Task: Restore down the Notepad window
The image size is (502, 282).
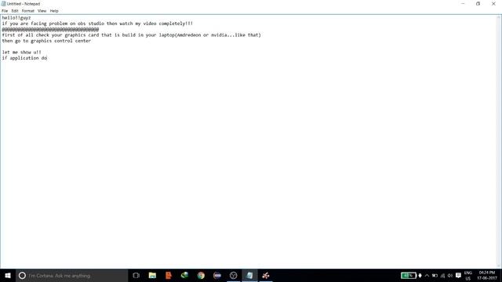Action: [x=478, y=4]
